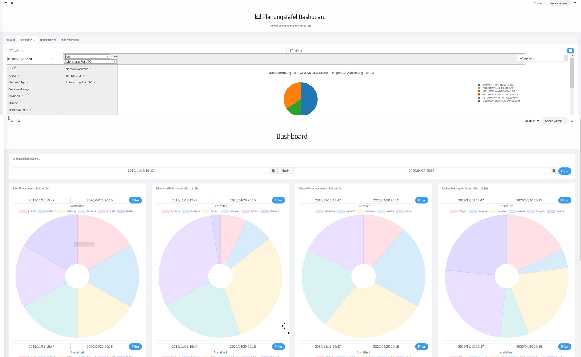Switch to the Handformerei tab
The height and width of the screenshot is (357, 581).
tap(48, 40)
